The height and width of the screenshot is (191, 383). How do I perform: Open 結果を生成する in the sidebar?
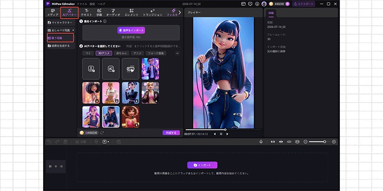[61, 46]
